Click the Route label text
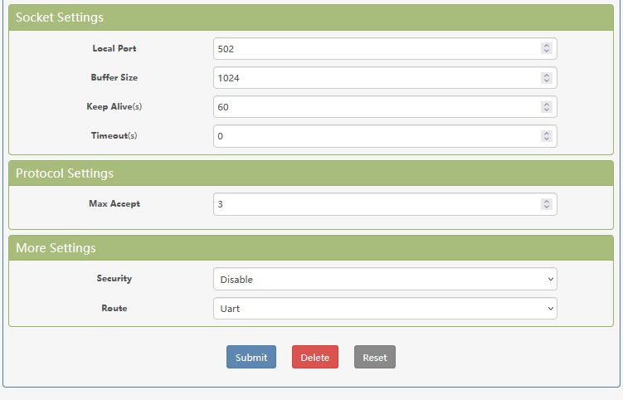This screenshot has height=400, width=623. pos(114,309)
